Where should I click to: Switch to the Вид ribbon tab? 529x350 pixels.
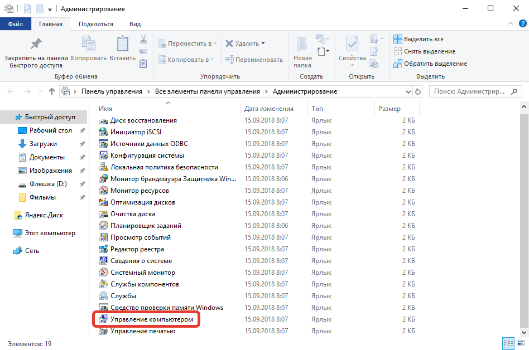(x=135, y=24)
